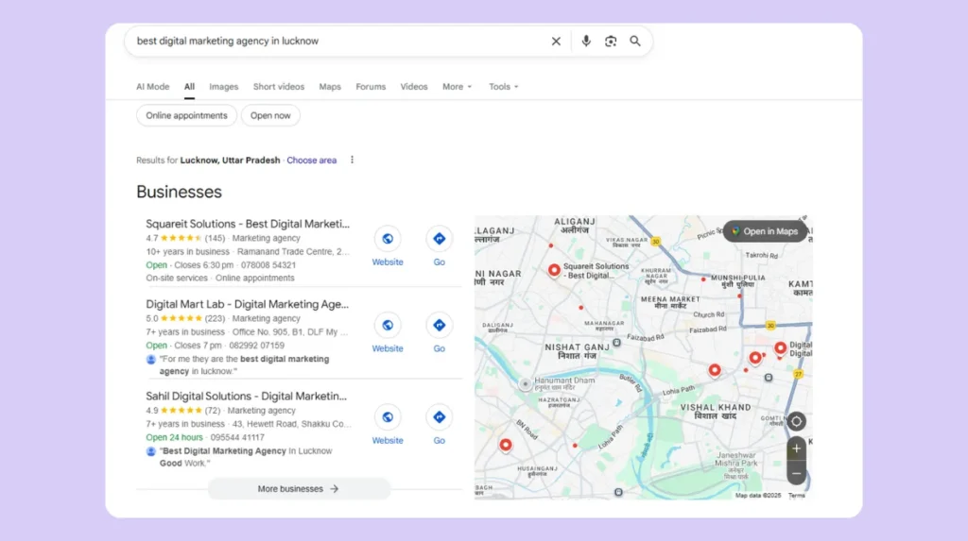
Task: Click the Terms link on the map
Action: 796,496
